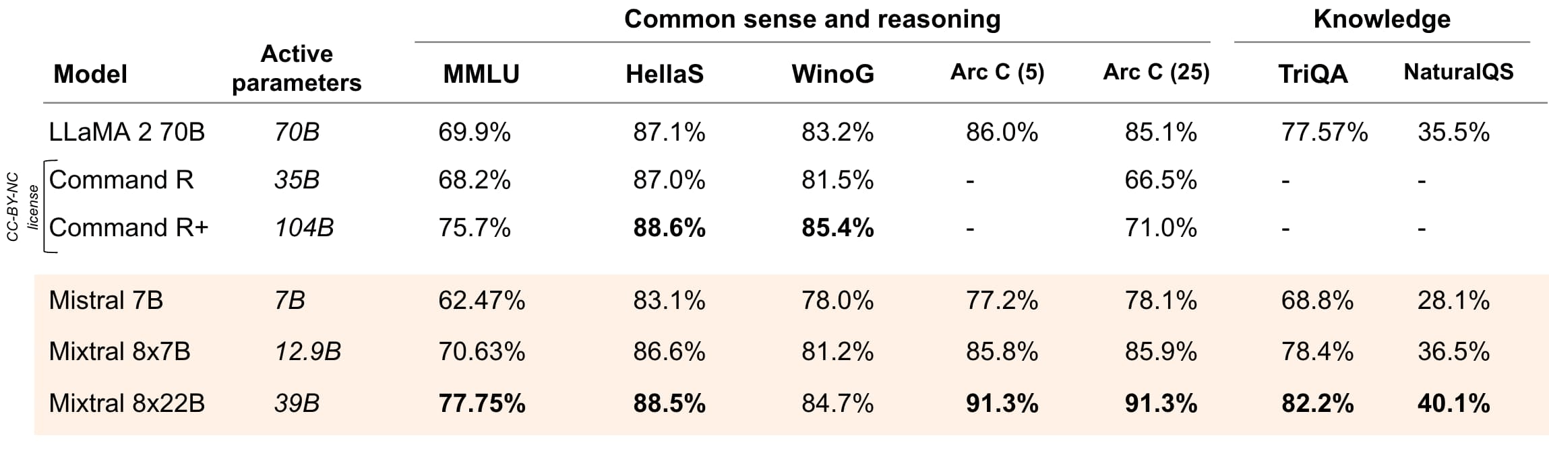Viewport: 1549px width, 455px height.
Task: Select the TriQA column header
Action: click(1312, 74)
